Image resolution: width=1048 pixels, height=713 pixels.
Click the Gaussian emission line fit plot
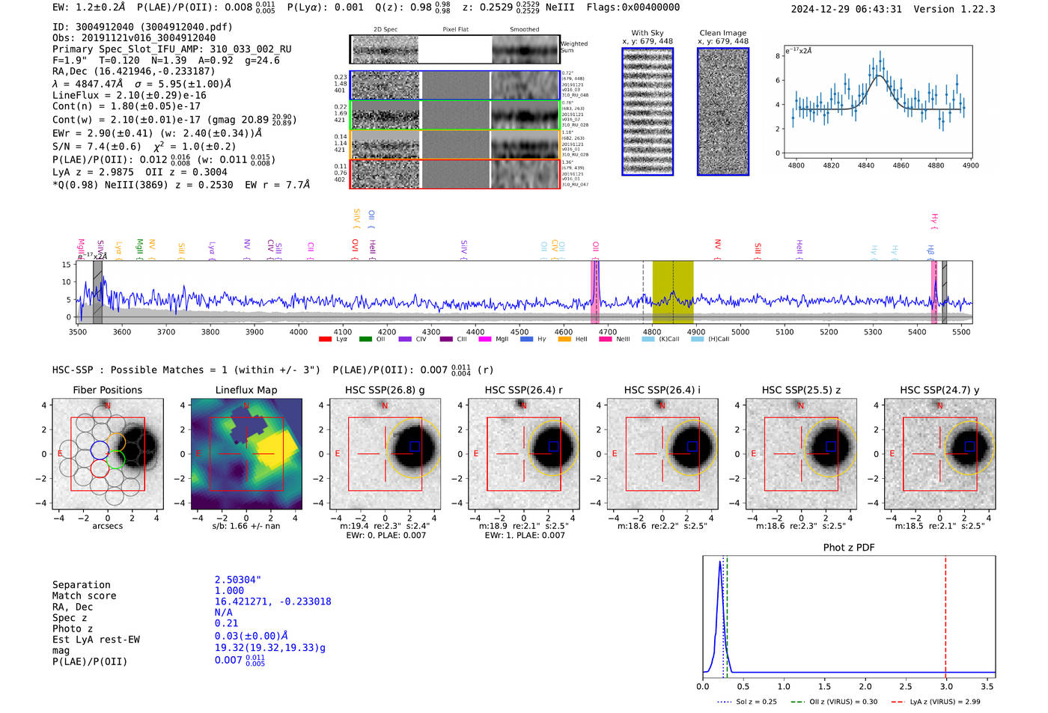877,102
